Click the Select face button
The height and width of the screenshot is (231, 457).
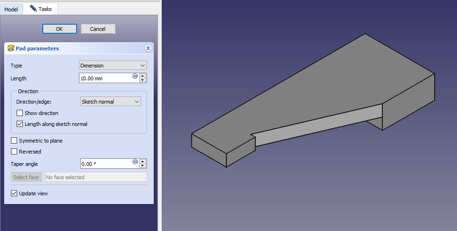[x=26, y=177]
